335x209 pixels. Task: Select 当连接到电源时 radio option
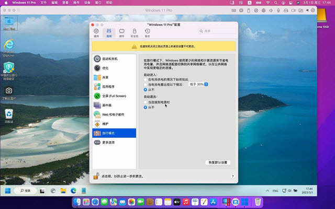coord(146,102)
